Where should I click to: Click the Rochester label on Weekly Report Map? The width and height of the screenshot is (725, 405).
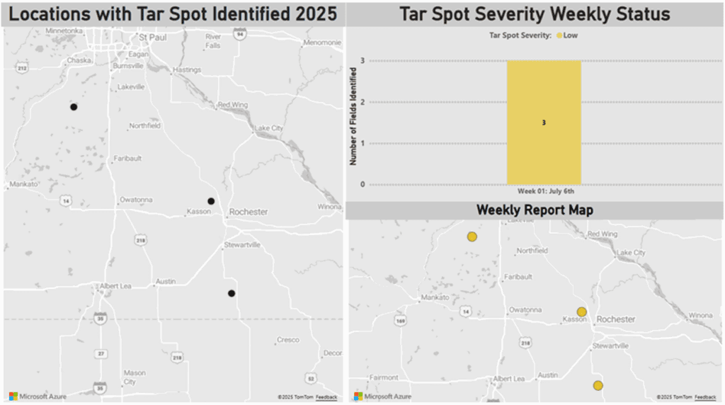coord(615,319)
